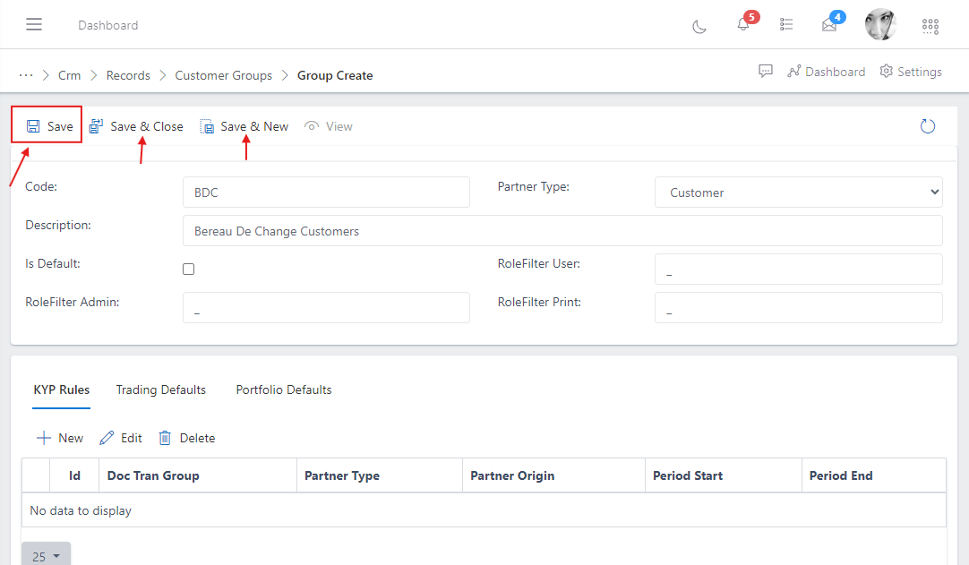Navigate to Customer Groups breadcrumb link

pos(222,75)
